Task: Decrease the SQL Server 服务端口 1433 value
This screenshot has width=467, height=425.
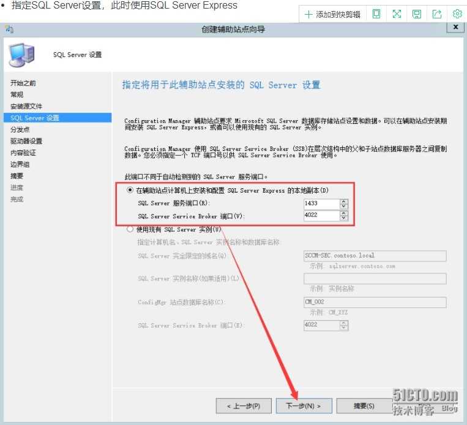Action: click(x=344, y=206)
